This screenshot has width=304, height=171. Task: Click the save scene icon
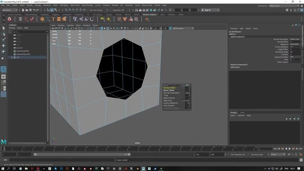(x=30, y=10)
